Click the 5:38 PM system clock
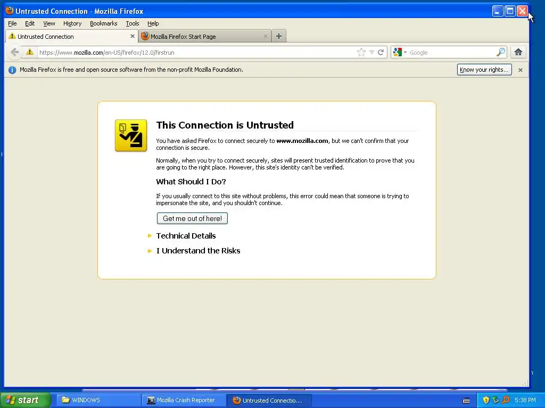Screen dimensions: 545x408 click(525, 400)
